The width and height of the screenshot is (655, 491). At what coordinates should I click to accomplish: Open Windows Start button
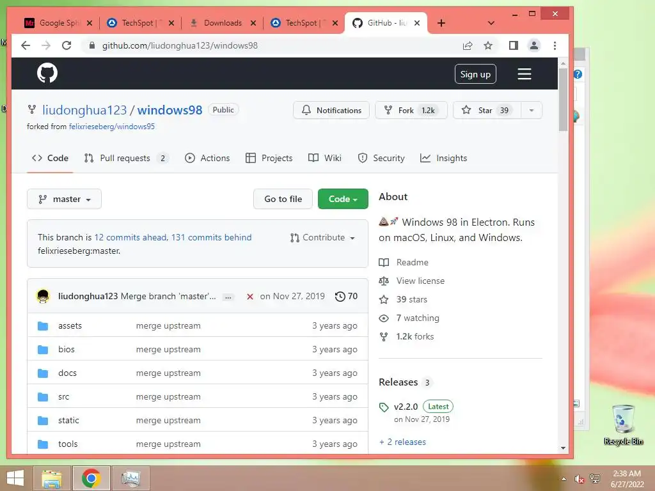[x=15, y=478]
